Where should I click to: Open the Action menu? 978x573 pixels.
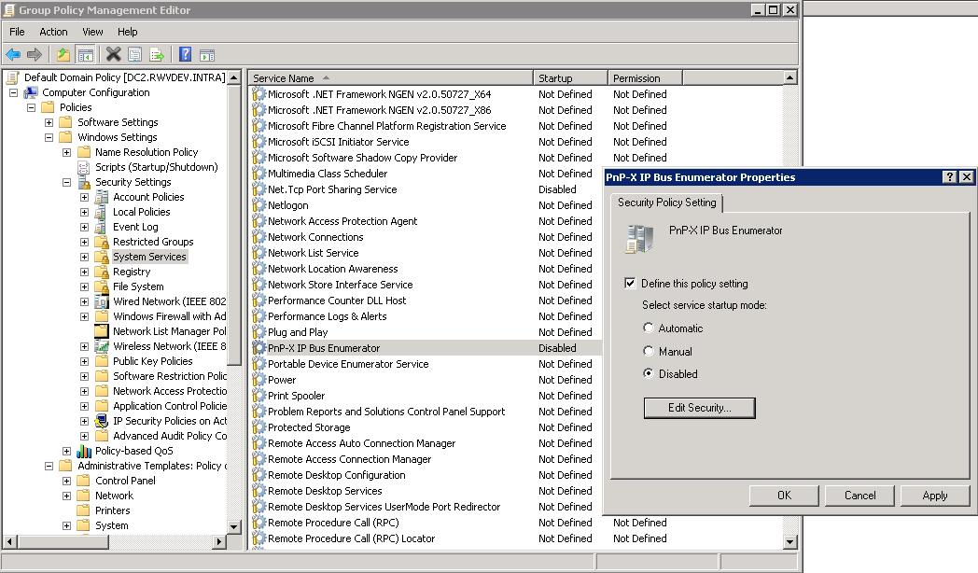click(53, 32)
